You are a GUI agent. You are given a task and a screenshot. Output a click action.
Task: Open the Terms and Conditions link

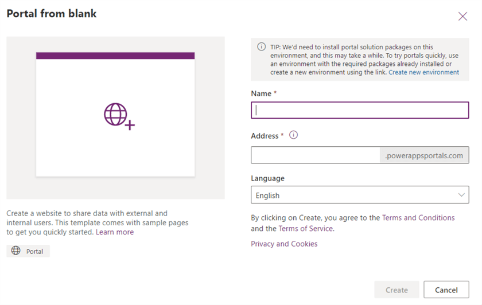(418, 218)
